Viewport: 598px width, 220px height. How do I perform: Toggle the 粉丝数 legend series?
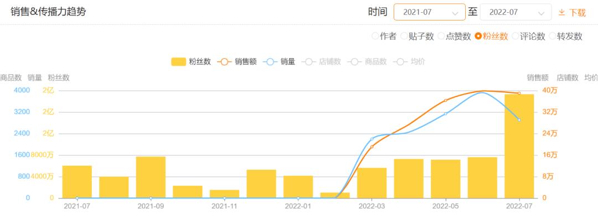pyautogui.click(x=191, y=62)
